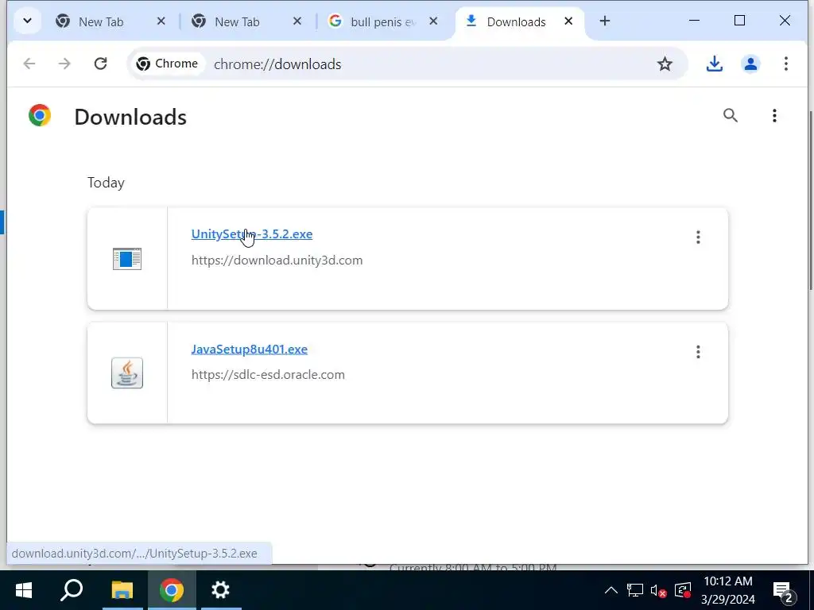Viewport: 814px width, 610px height.
Task: Click the network tray icon
Action: (x=634, y=590)
